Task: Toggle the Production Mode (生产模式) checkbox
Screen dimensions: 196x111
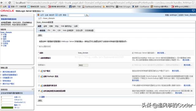Action: coord(39,71)
